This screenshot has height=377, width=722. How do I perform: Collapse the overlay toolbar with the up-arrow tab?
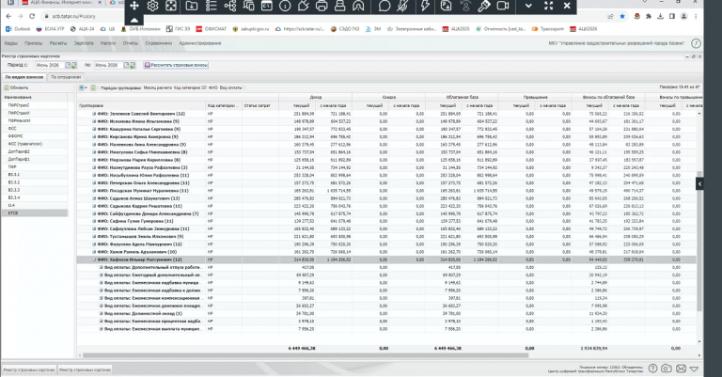[134, 21]
